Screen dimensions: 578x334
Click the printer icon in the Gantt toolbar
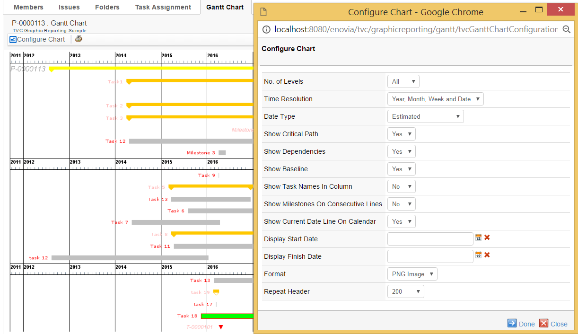pyautogui.click(x=79, y=39)
